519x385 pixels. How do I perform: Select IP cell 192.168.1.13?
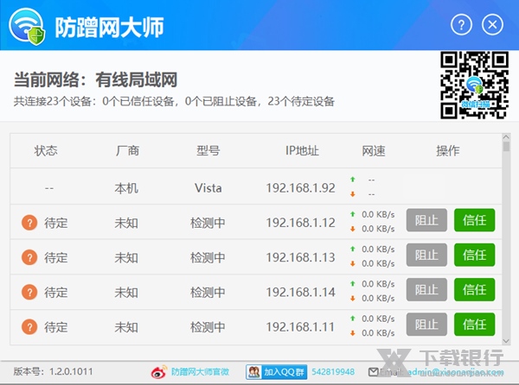(300, 257)
